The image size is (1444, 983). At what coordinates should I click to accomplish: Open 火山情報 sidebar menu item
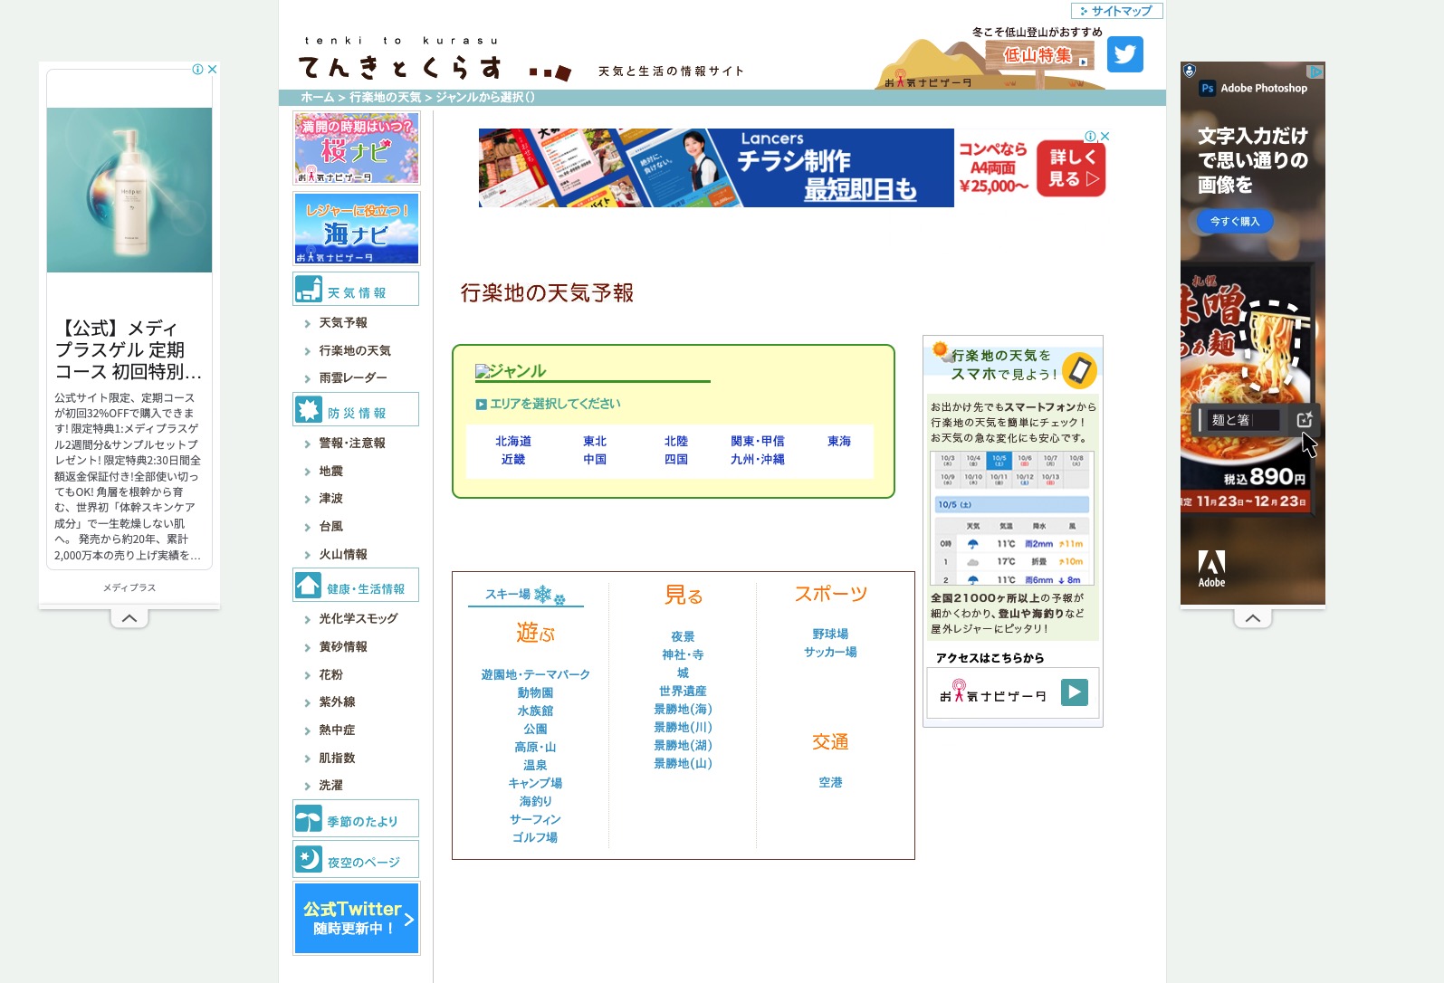pyautogui.click(x=342, y=555)
